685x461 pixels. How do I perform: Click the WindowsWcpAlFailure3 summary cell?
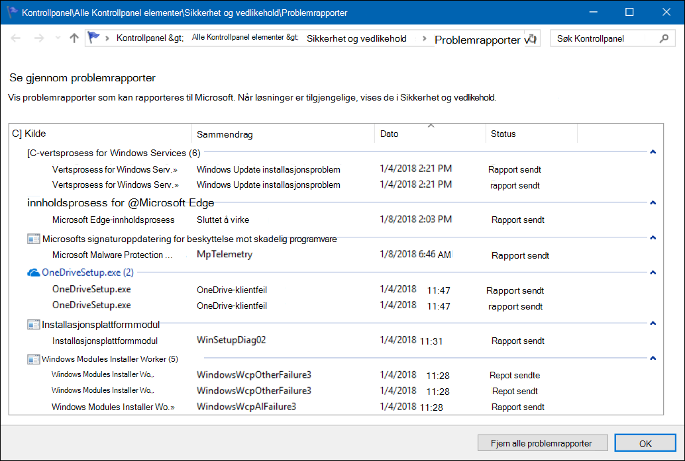246,407
